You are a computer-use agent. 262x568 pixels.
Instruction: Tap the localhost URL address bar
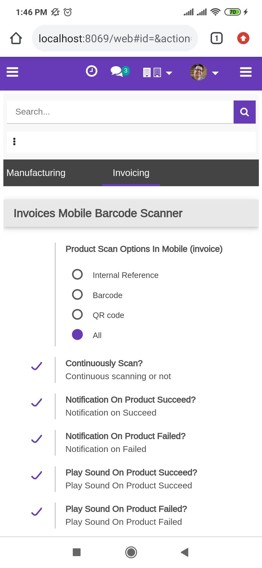(115, 38)
